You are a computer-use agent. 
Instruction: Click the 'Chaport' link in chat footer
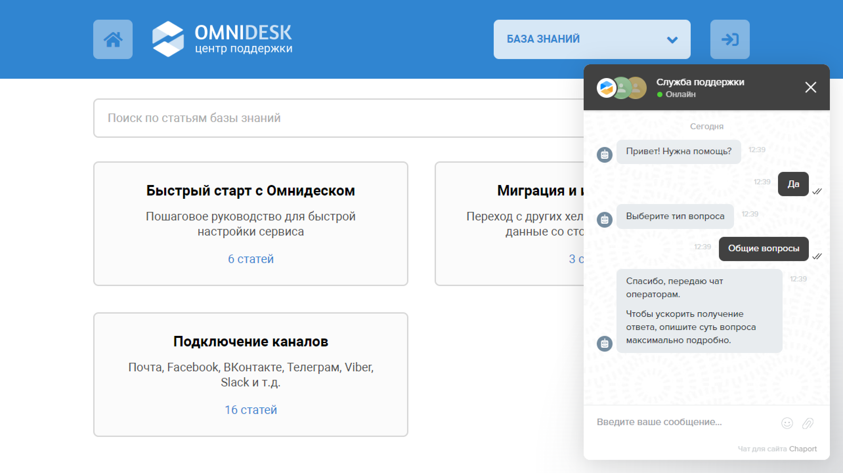pos(803,449)
